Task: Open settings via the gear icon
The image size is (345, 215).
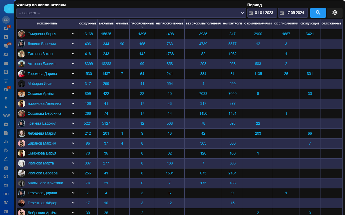Action: [335, 13]
